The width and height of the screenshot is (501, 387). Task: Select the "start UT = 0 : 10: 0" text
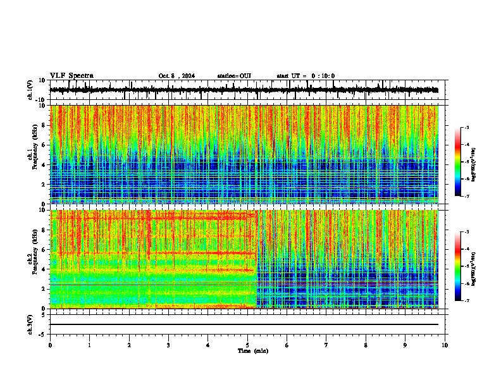(x=306, y=76)
